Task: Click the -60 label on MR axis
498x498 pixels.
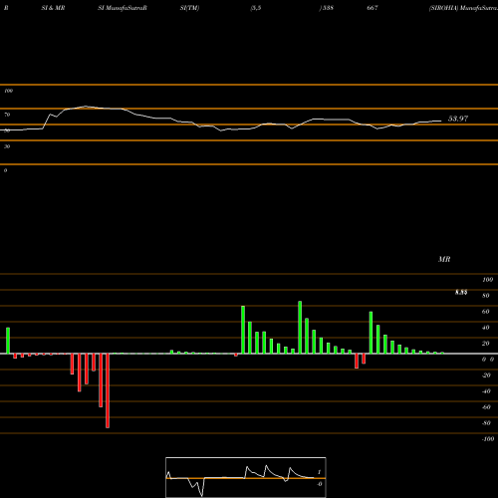Action: (486, 407)
